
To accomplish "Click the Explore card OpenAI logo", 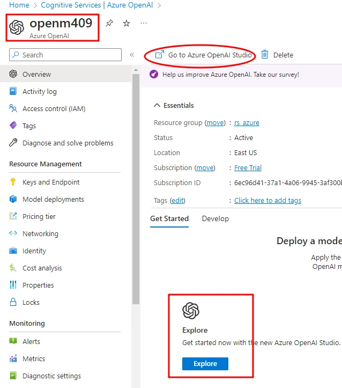I will point(191,311).
